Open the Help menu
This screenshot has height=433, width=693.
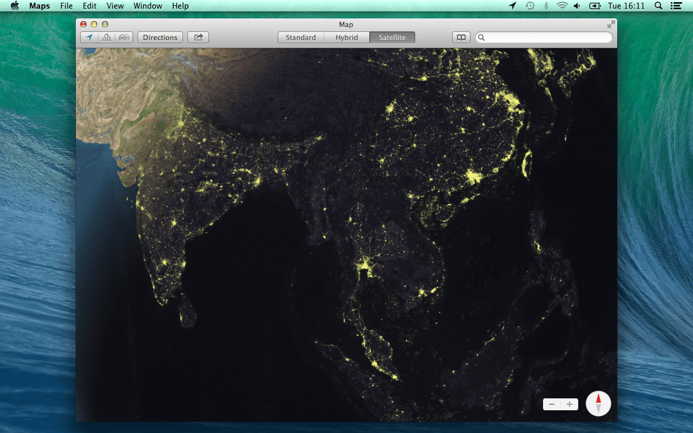click(x=180, y=6)
